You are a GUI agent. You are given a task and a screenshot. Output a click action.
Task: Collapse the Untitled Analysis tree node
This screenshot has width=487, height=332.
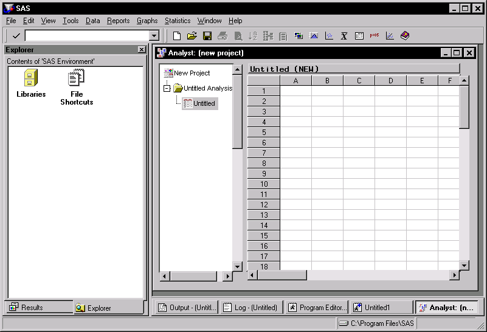167,88
